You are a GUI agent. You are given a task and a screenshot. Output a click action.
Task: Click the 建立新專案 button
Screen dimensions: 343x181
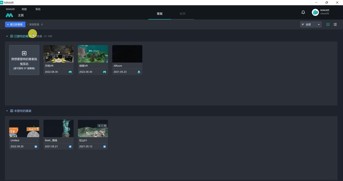point(15,25)
